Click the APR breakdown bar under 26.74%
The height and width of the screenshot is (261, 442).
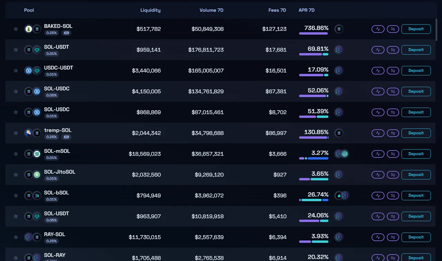click(x=314, y=200)
